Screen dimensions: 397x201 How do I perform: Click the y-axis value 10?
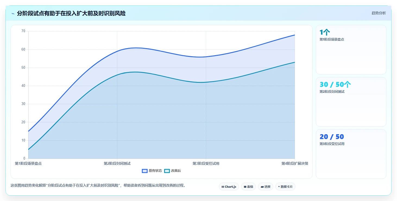pos(23,140)
